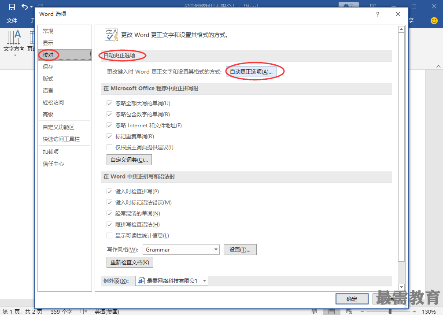The image size is (443, 315).
Task: Toggle 标记重复单词 checkbox
Action: pos(109,137)
